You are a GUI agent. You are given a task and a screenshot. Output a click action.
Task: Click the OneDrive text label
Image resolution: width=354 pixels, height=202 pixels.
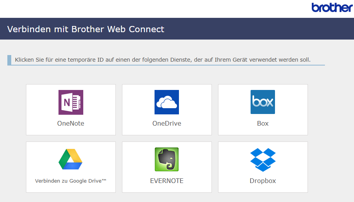tap(167, 123)
